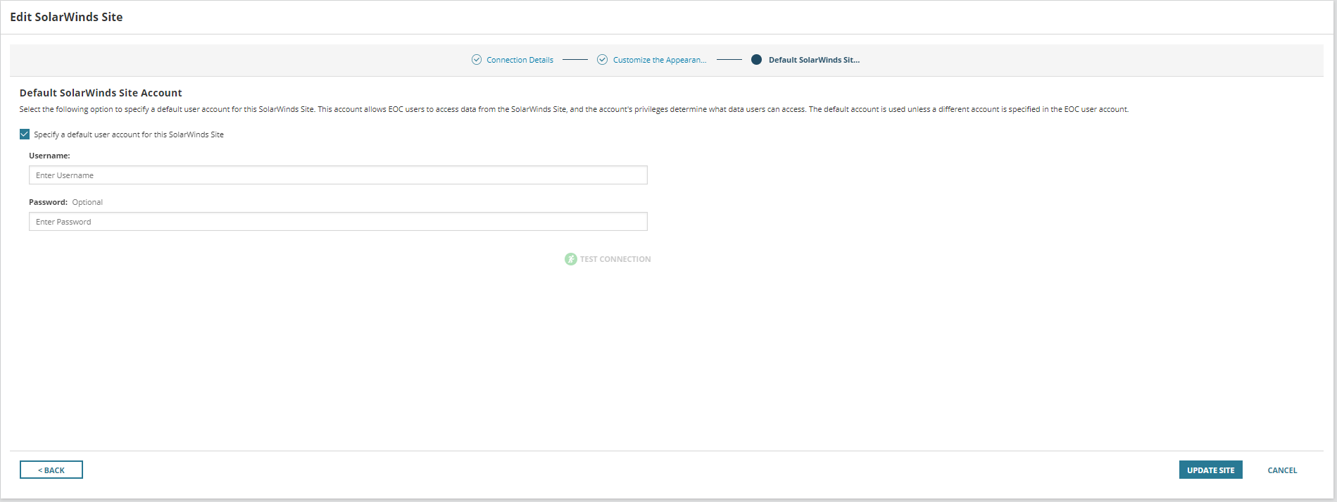Click the Back button
The height and width of the screenshot is (502, 1337).
tap(51, 470)
